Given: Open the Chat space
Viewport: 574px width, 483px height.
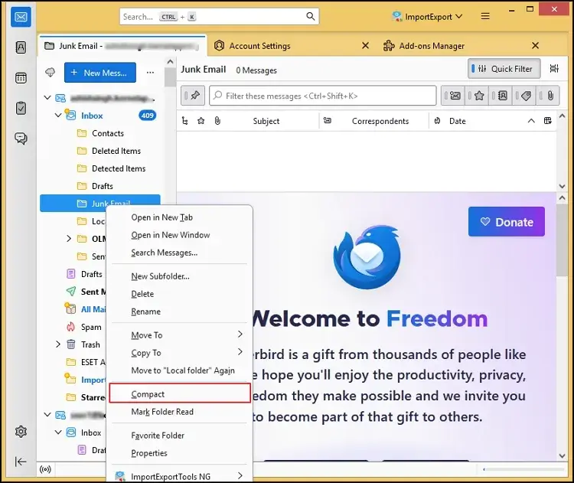Looking at the screenshot, I should tap(21, 139).
